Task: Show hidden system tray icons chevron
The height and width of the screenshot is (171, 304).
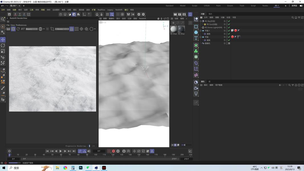Action: [x=262, y=168]
